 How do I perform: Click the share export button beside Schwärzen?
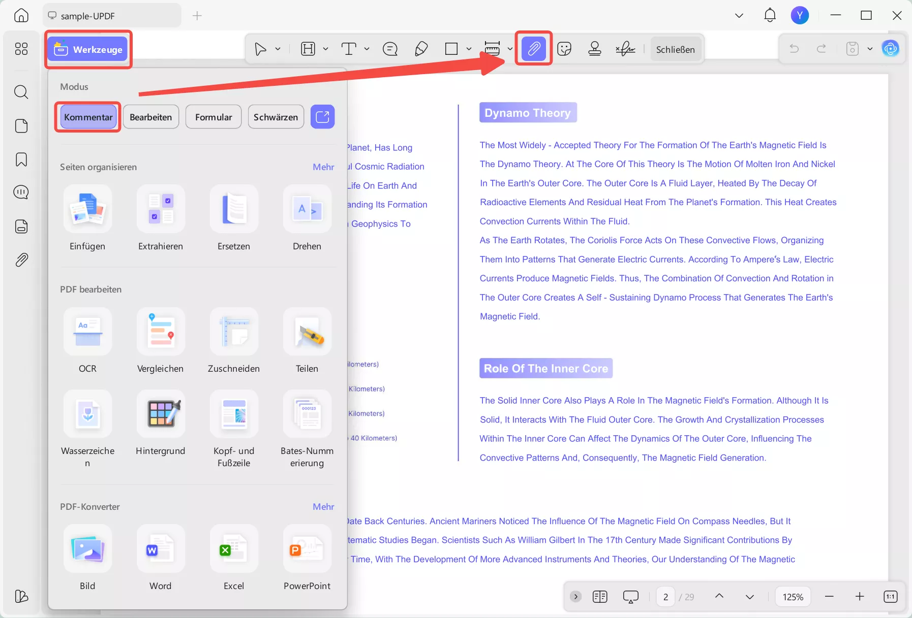tap(323, 117)
